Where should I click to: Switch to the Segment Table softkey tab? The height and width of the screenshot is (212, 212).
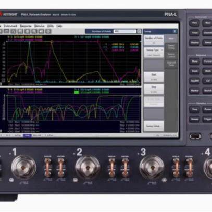click(171, 64)
